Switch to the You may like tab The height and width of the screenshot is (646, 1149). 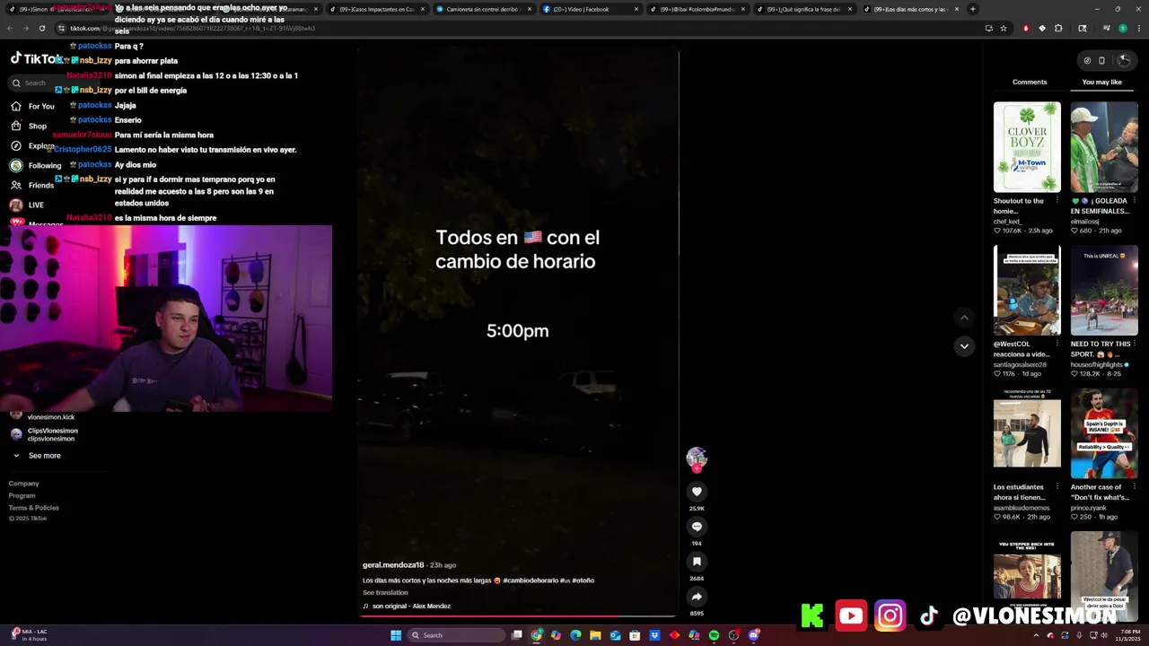coord(1101,82)
